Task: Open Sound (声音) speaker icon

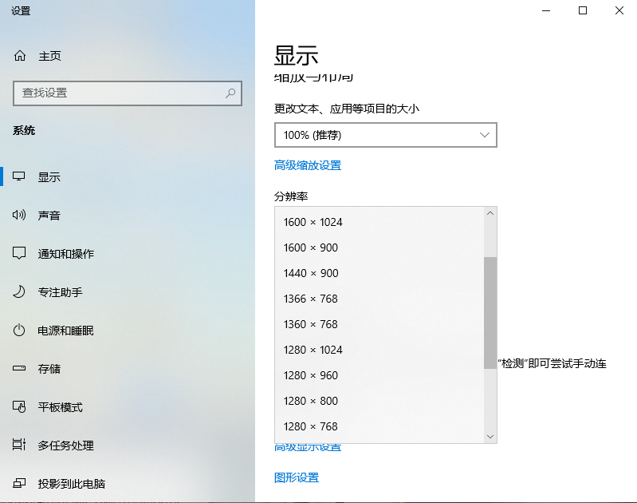Action: tap(20, 216)
